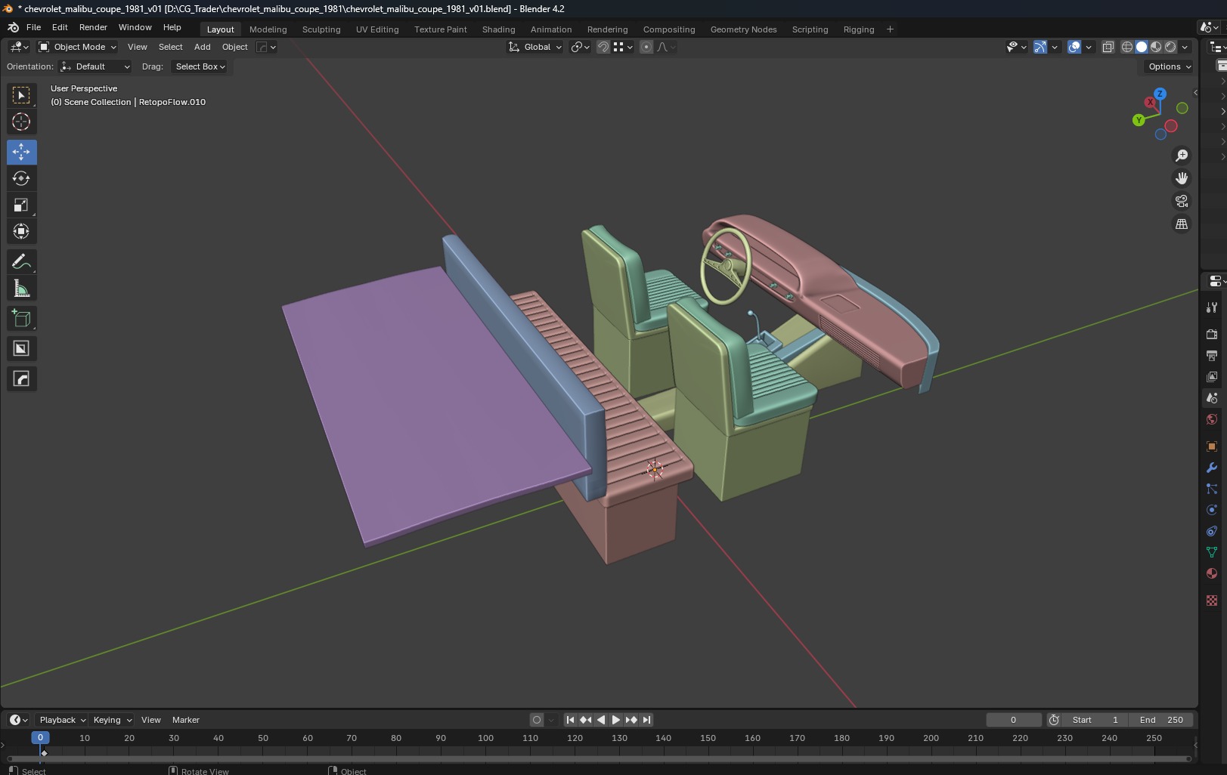Choose the Annotate pencil tool
Screen dimensions: 1227x775
point(21,262)
